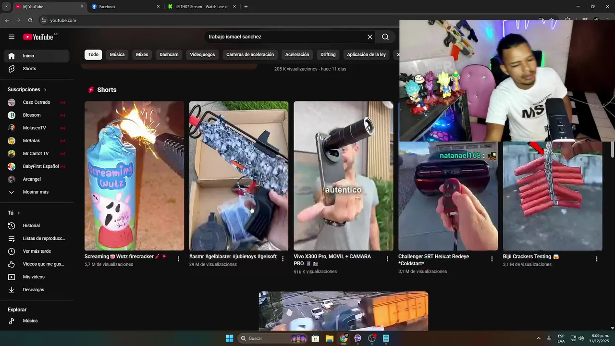Play the gelblaster ASMR short thumbnail

click(239, 176)
